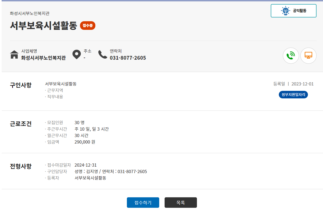Select the 화성시서부노인복지관 breadcrumb link
Image resolution: width=323 pixels, height=211 pixels.
30,13
